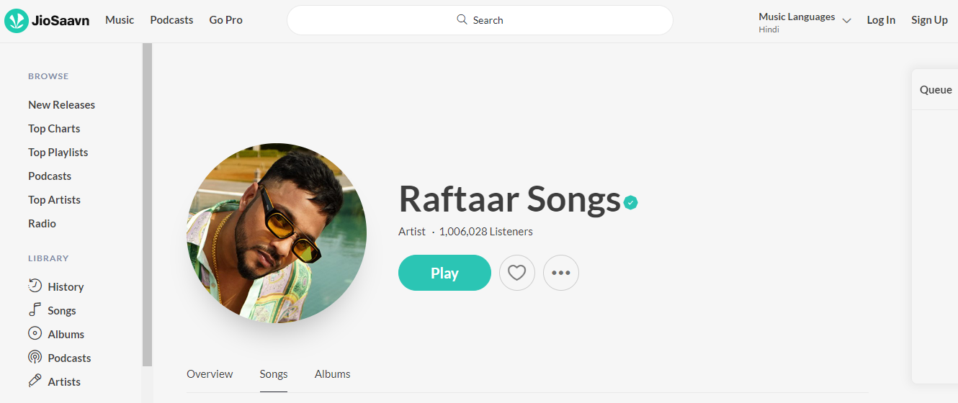Click the microphone icon next to Artists
The image size is (958, 403).
[x=35, y=381]
